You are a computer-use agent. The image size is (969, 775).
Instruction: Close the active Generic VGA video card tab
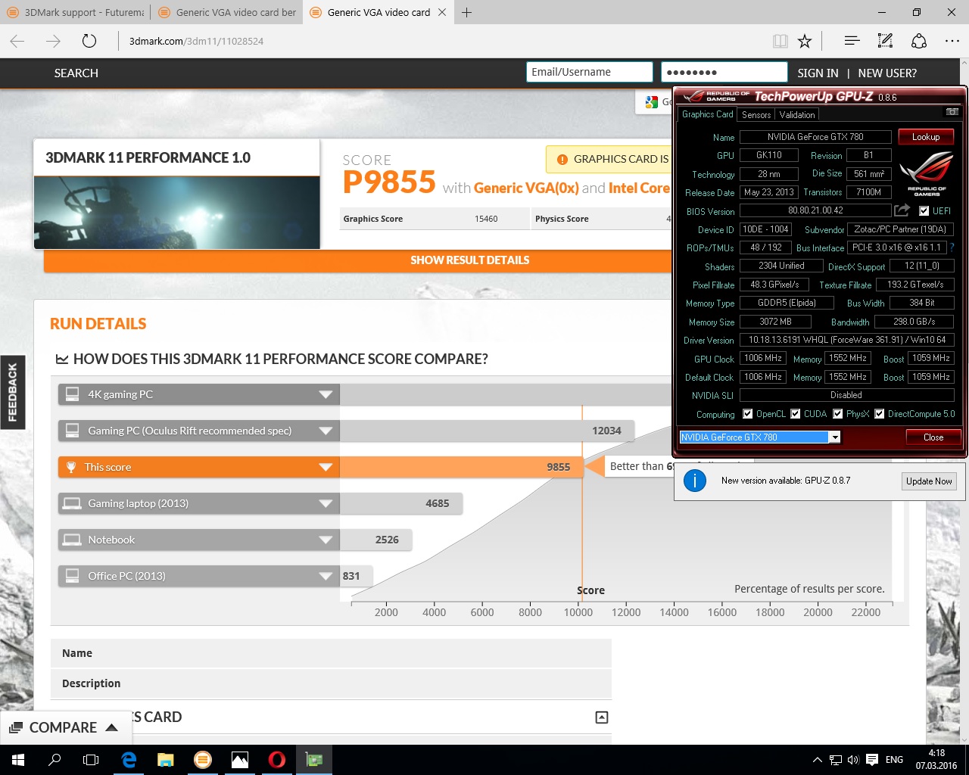tap(442, 12)
